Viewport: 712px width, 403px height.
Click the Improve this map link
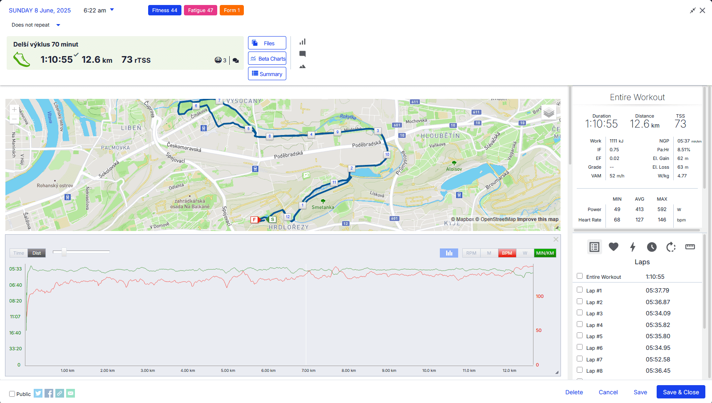click(x=538, y=219)
